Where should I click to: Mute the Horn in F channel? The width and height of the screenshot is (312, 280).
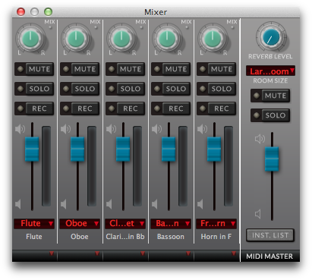[x=216, y=69]
